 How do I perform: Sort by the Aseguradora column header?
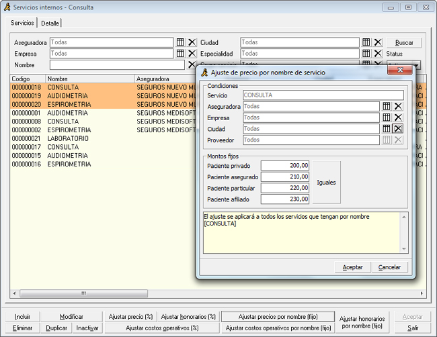click(x=165, y=79)
